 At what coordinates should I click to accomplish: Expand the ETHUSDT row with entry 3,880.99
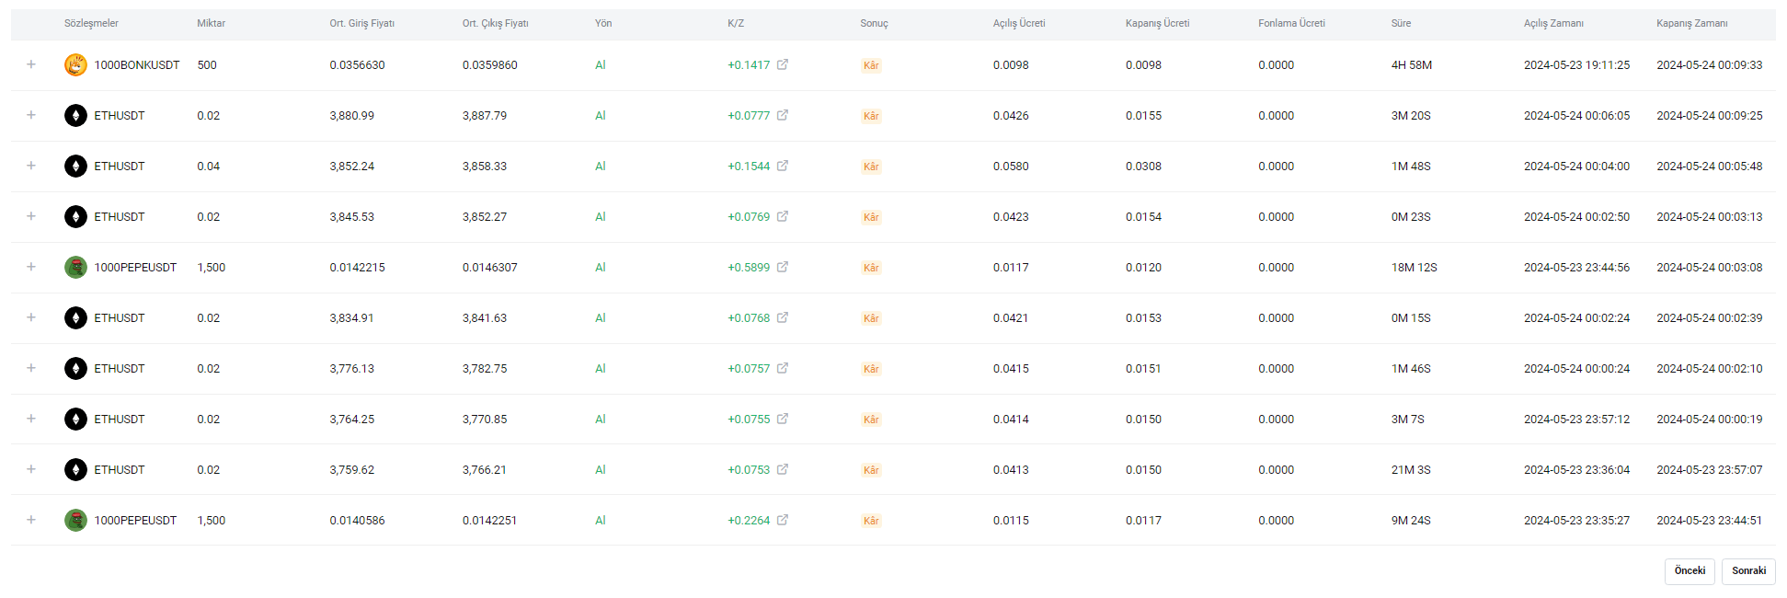31,115
